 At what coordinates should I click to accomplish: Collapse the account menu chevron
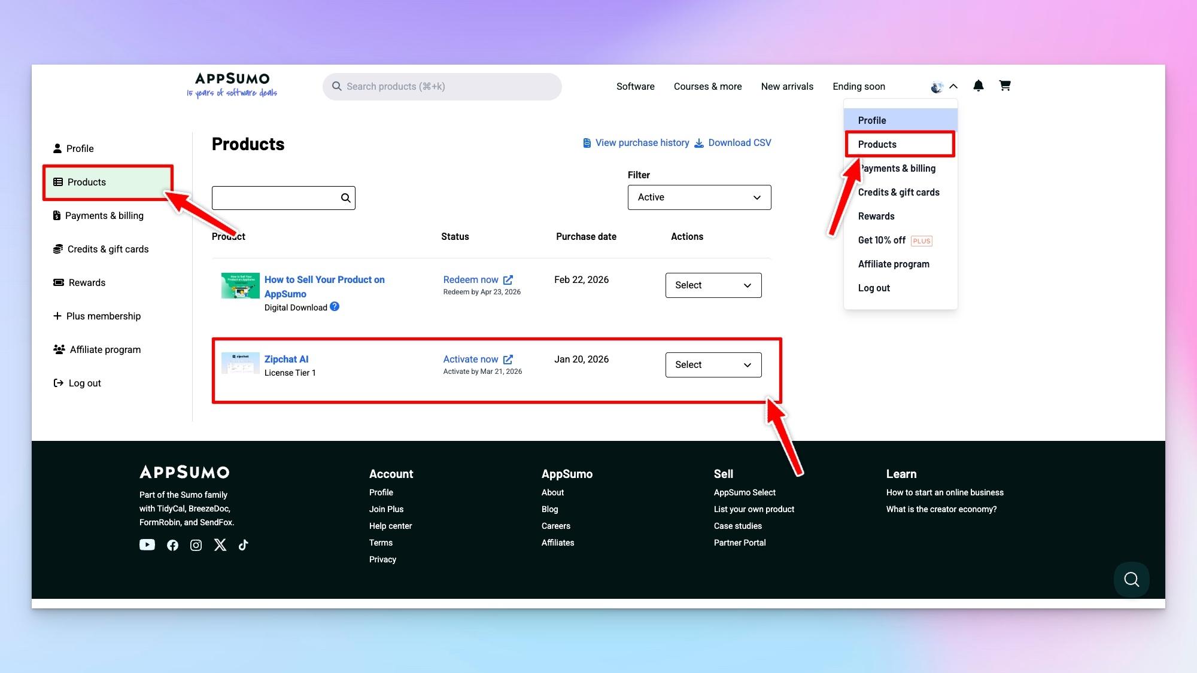pyautogui.click(x=953, y=86)
